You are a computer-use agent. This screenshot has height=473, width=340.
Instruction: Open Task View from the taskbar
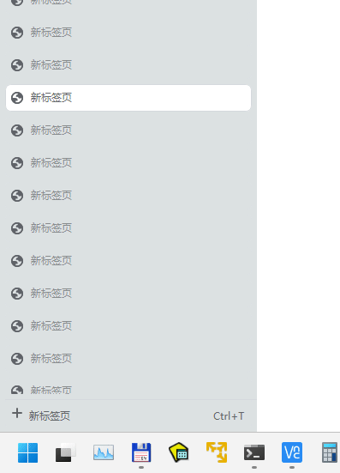point(66,452)
